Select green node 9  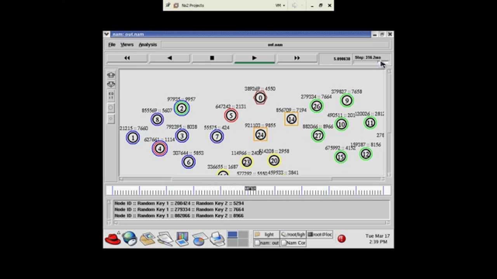[x=347, y=101]
